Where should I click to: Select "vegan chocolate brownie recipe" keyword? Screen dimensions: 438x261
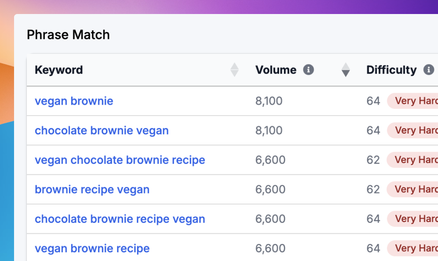(120, 160)
